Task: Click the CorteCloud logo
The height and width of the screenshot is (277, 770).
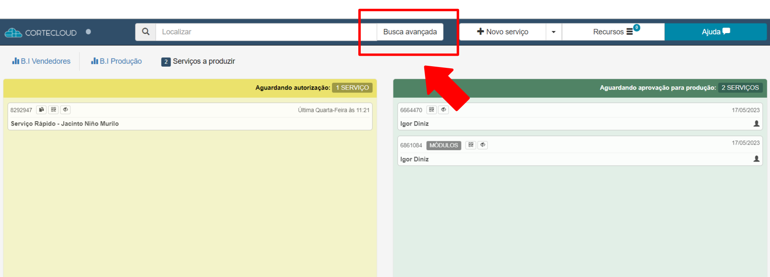Action: [40, 32]
